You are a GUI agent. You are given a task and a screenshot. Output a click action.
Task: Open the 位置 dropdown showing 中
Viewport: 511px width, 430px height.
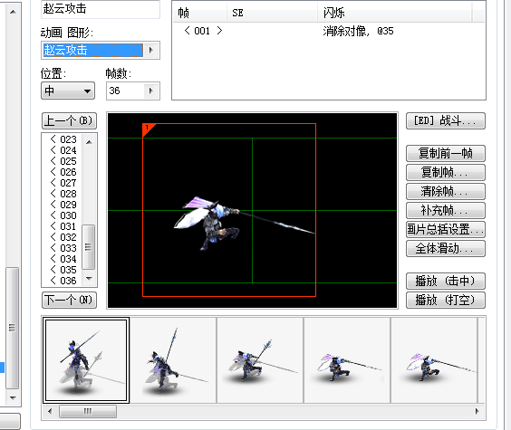pyautogui.click(x=68, y=91)
